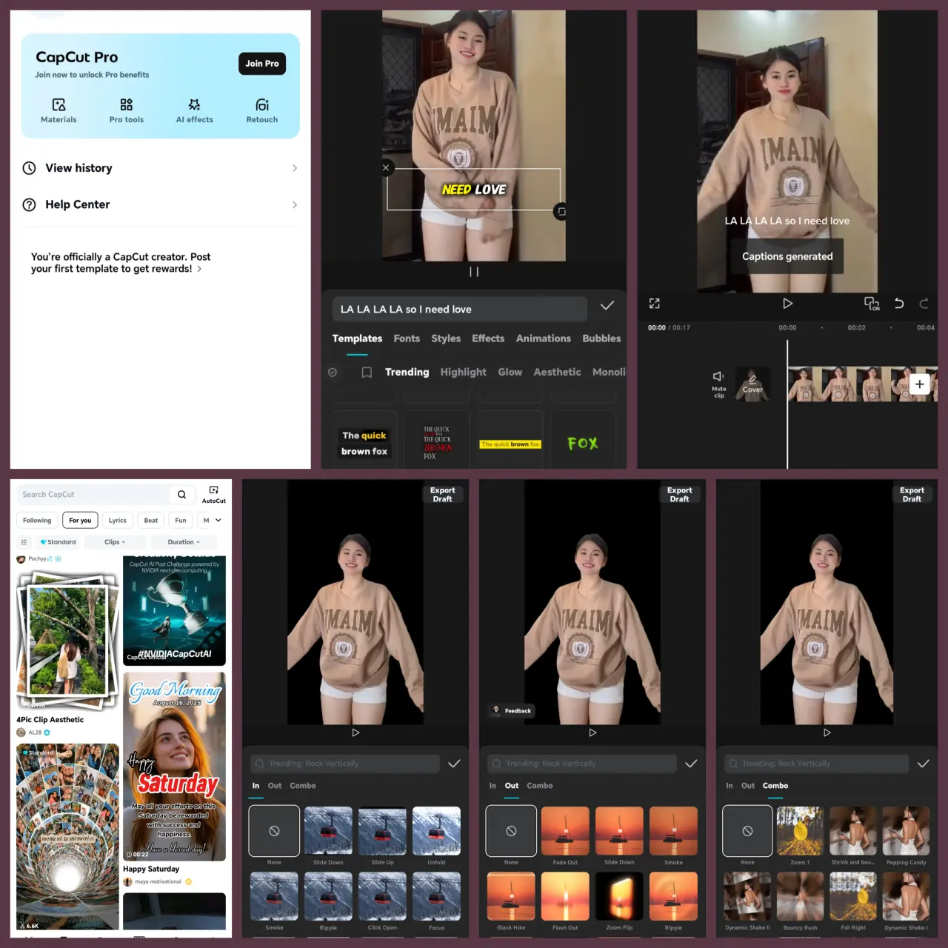
Task: Play the video in the timeline editor
Action: click(x=787, y=304)
